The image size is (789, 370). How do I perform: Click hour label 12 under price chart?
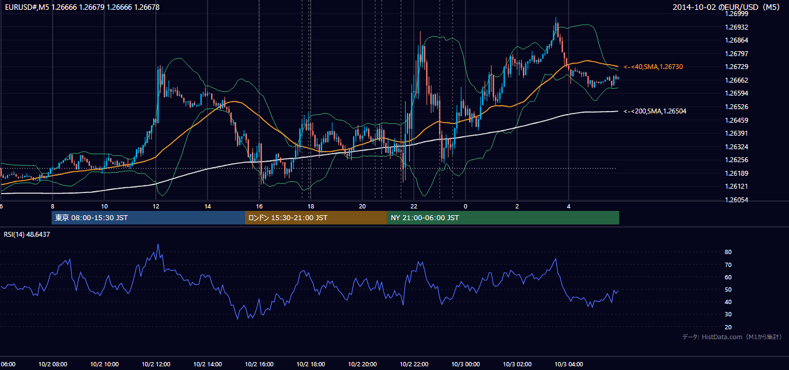156,207
